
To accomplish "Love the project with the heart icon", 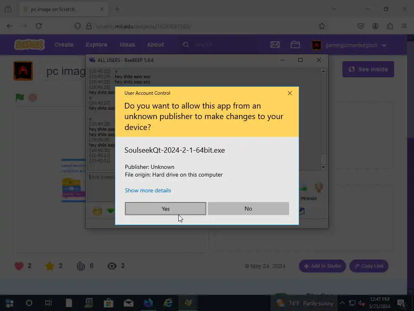I will pos(19,266).
